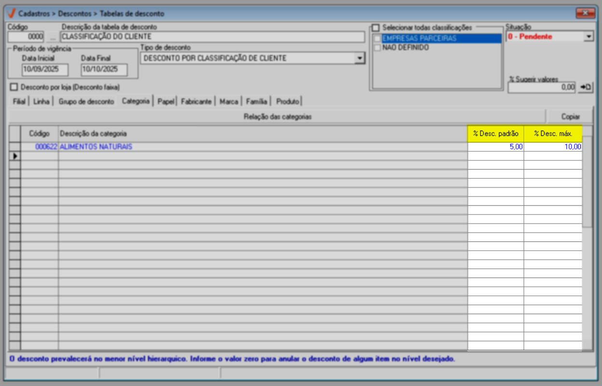Viewport: 602px width, 386px height.
Task: Switch to the Linha tab
Action: [x=41, y=102]
